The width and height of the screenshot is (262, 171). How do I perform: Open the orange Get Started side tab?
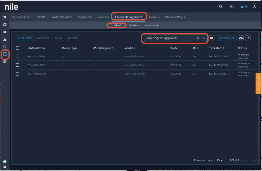pos(258,84)
